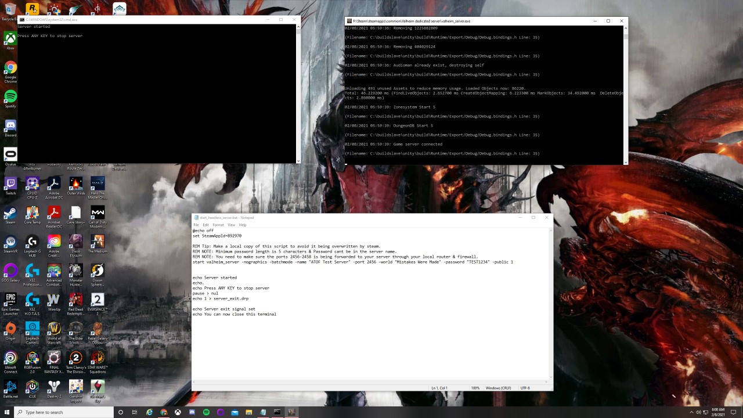743x418 pixels.
Task: Open the View menu in Notepad
Action: (231, 225)
